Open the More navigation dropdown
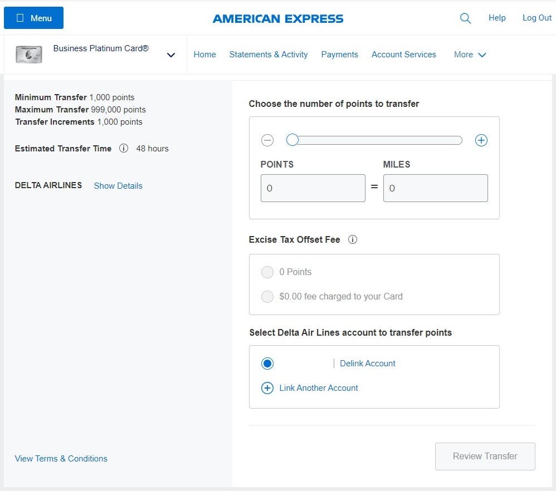 [470, 55]
